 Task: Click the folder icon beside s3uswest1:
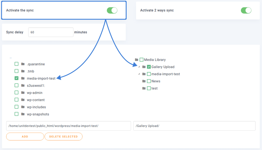click(23, 86)
